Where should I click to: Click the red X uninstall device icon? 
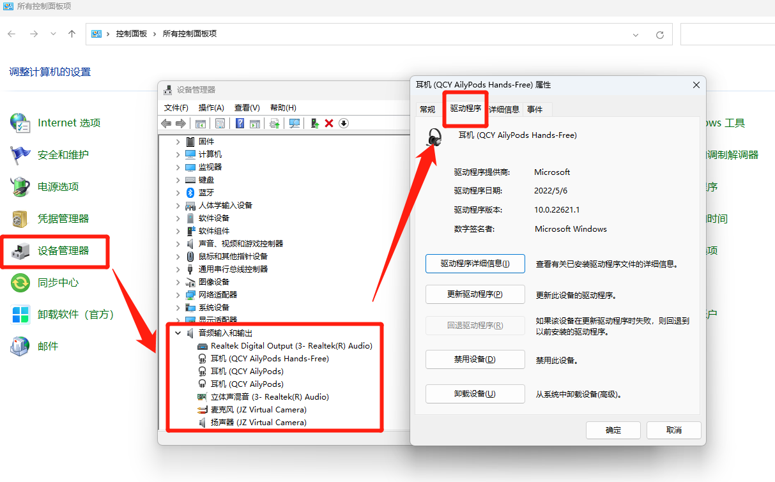[329, 123]
